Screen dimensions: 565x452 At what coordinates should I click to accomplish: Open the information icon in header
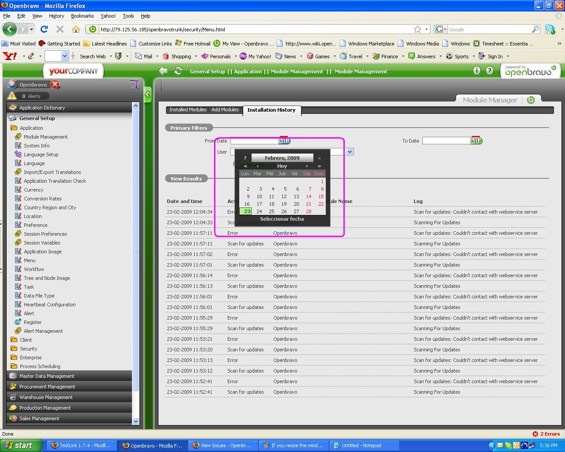[x=477, y=71]
